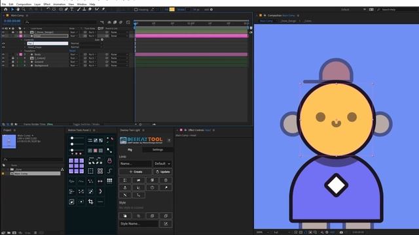
Task: Click the Create button in Deekay Tool
Action: 136,172
